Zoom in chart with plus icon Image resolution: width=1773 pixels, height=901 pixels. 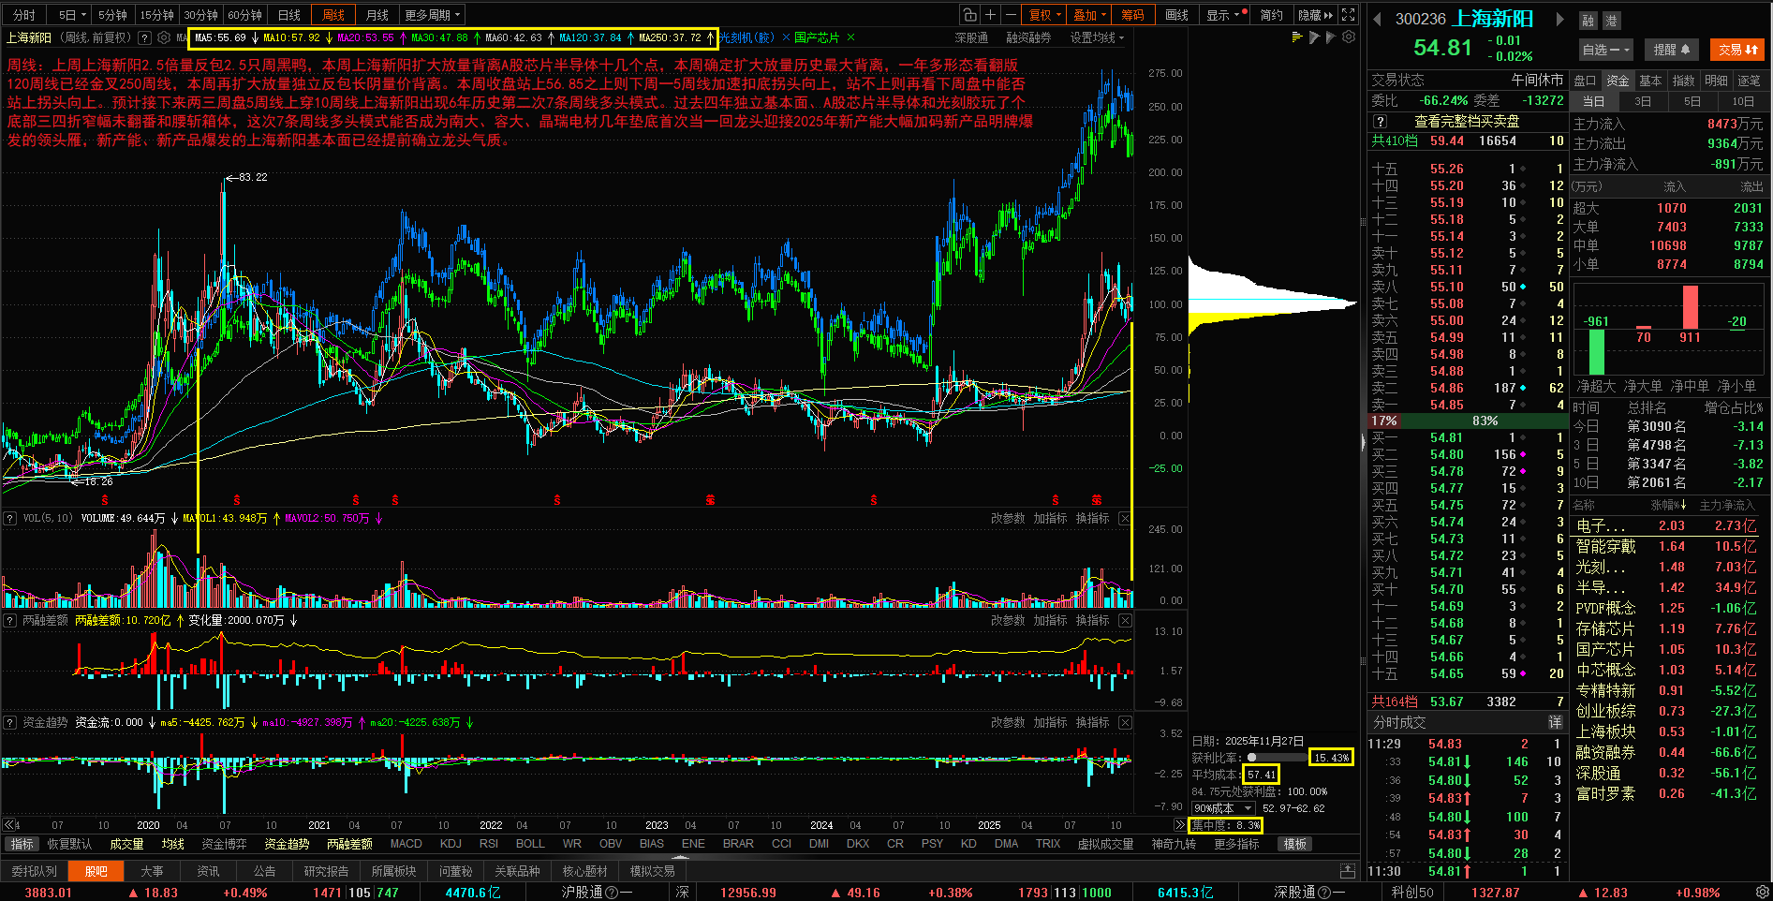[990, 15]
